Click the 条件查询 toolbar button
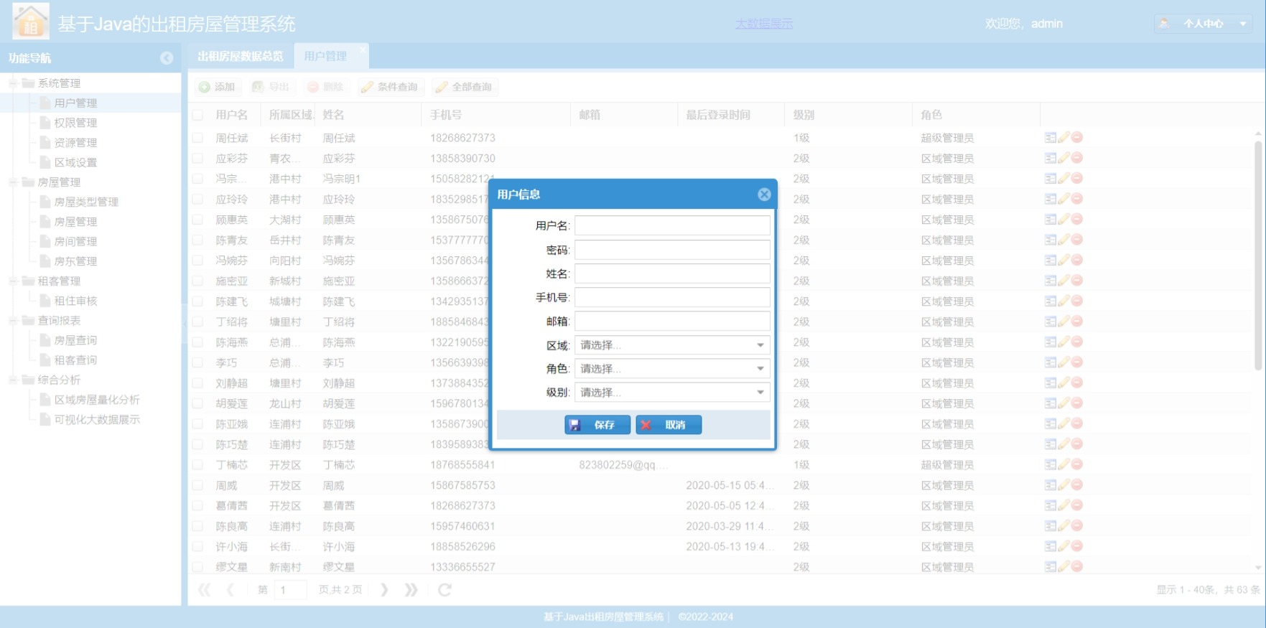Image resolution: width=1266 pixels, height=628 pixels. (x=389, y=87)
